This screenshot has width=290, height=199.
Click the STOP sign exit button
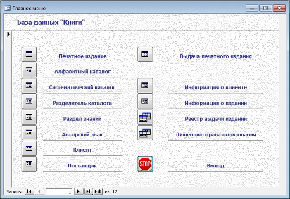click(x=145, y=164)
